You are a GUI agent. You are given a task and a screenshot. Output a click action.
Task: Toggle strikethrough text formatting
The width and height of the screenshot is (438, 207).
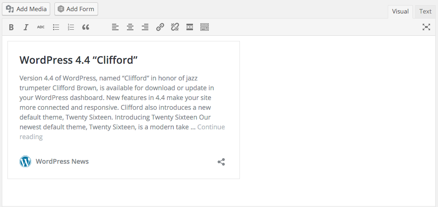(41, 27)
